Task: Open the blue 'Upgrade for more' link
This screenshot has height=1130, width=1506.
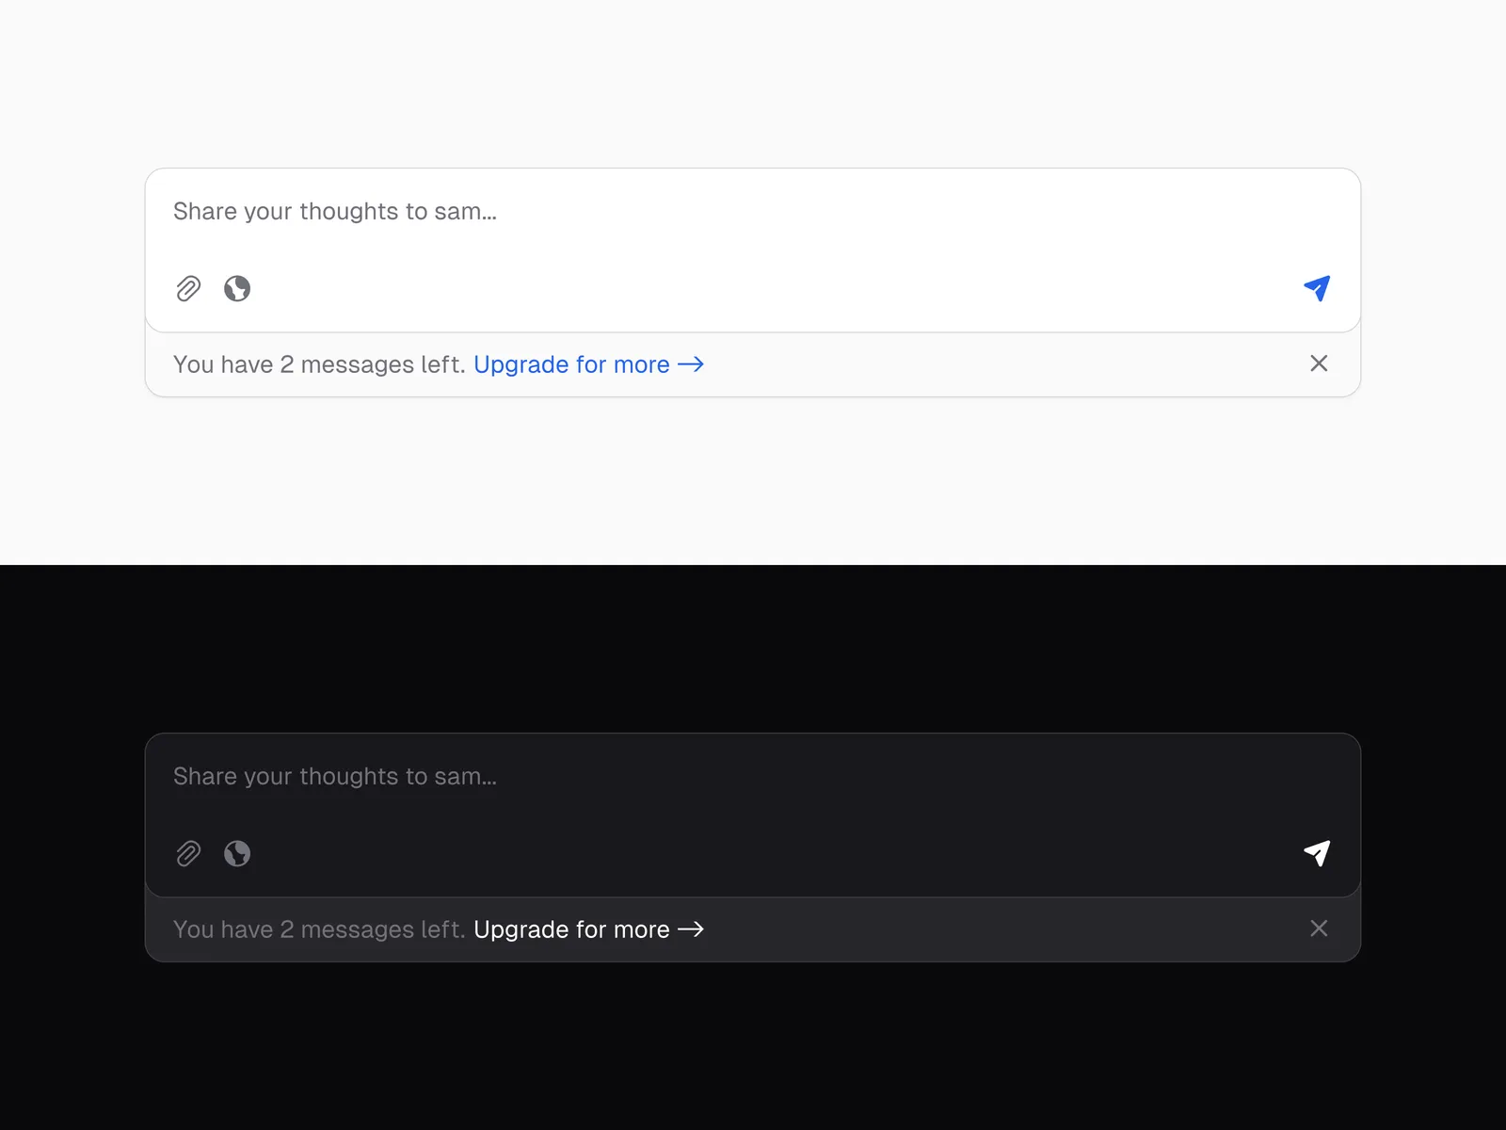Action: [571, 364]
